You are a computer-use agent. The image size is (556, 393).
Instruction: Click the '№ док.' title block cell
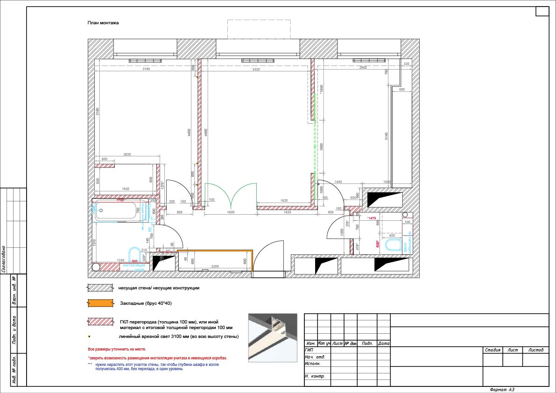(351, 344)
